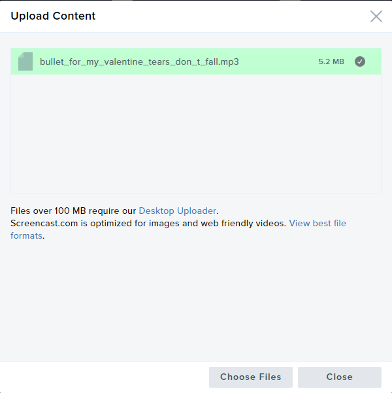This screenshot has width=392, height=393.
Task: Click the mp3 file document icon
Action: (25, 61)
